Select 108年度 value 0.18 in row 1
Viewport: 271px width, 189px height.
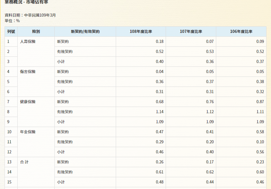coord(159,42)
